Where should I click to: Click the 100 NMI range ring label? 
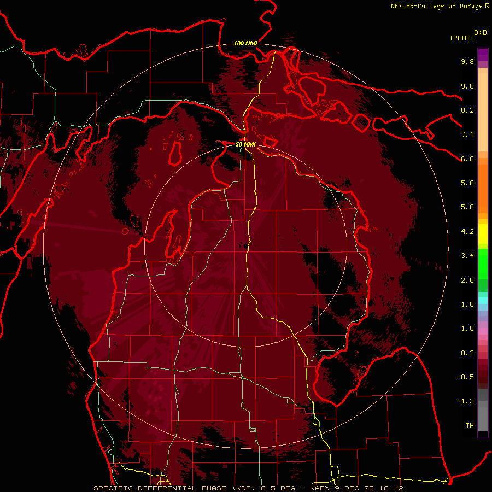pos(245,43)
